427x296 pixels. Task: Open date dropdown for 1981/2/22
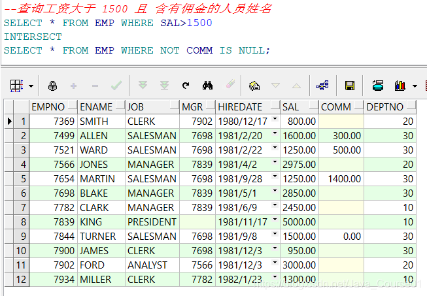click(275, 148)
